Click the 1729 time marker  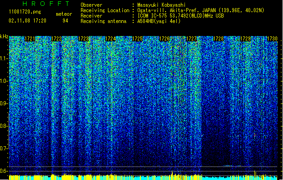point(246,39)
